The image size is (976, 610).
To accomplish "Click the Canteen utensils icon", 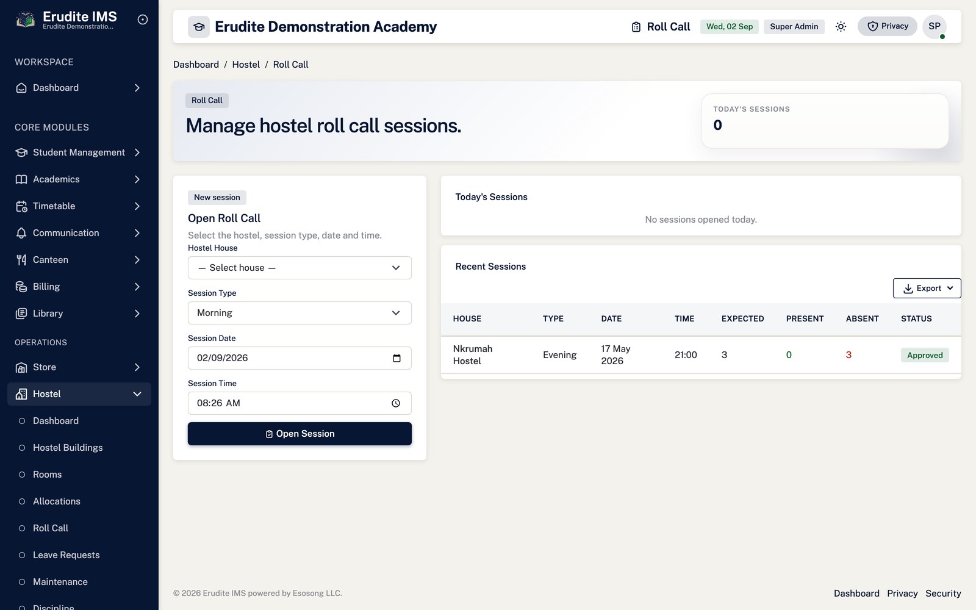I will pos(21,260).
